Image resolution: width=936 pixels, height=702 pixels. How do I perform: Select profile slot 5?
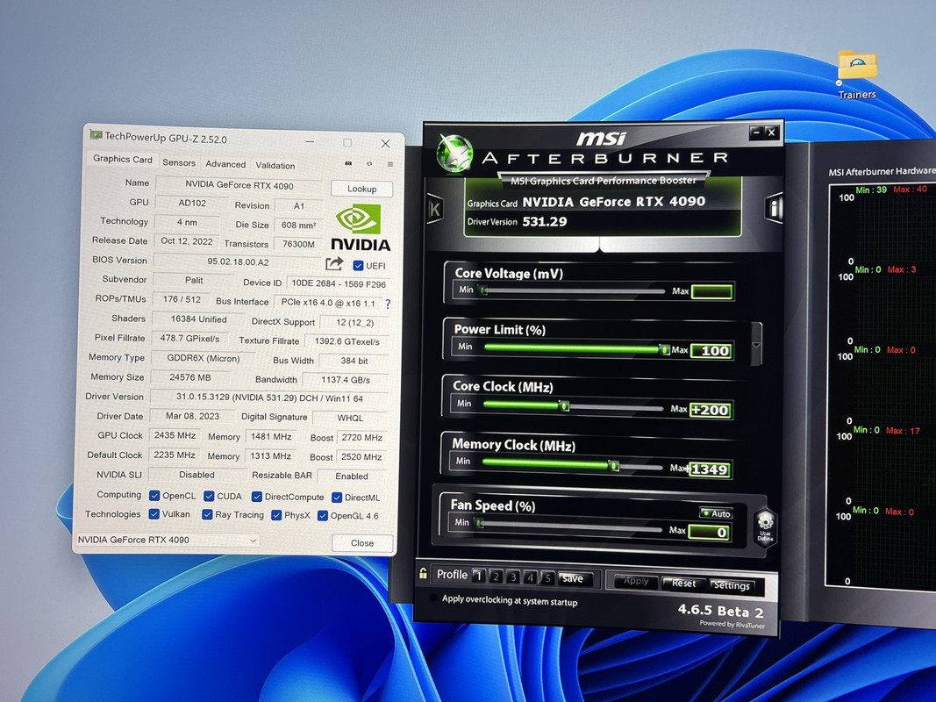click(x=547, y=578)
